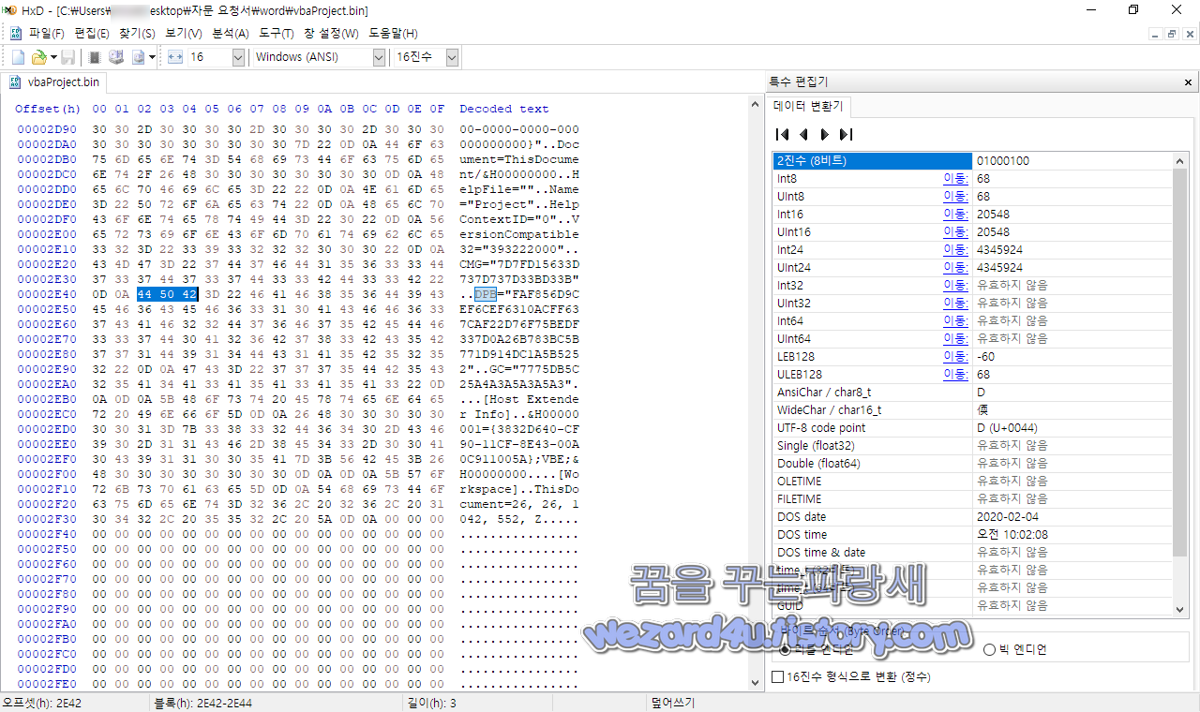
Task: Click the HxD application icon in title bar
Action: [9, 10]
